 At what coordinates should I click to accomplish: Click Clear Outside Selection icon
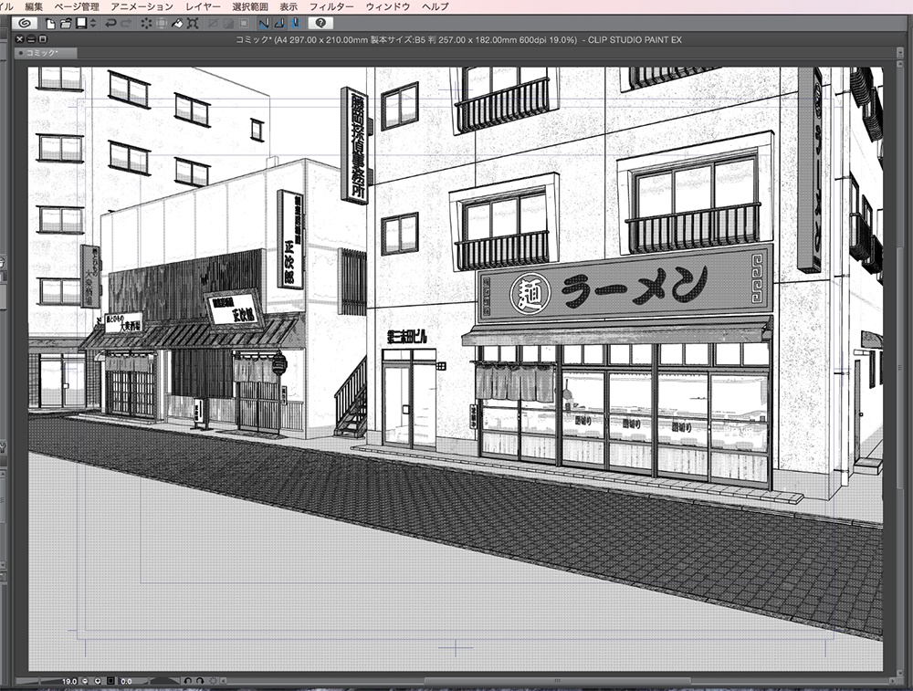click(162, 24)
